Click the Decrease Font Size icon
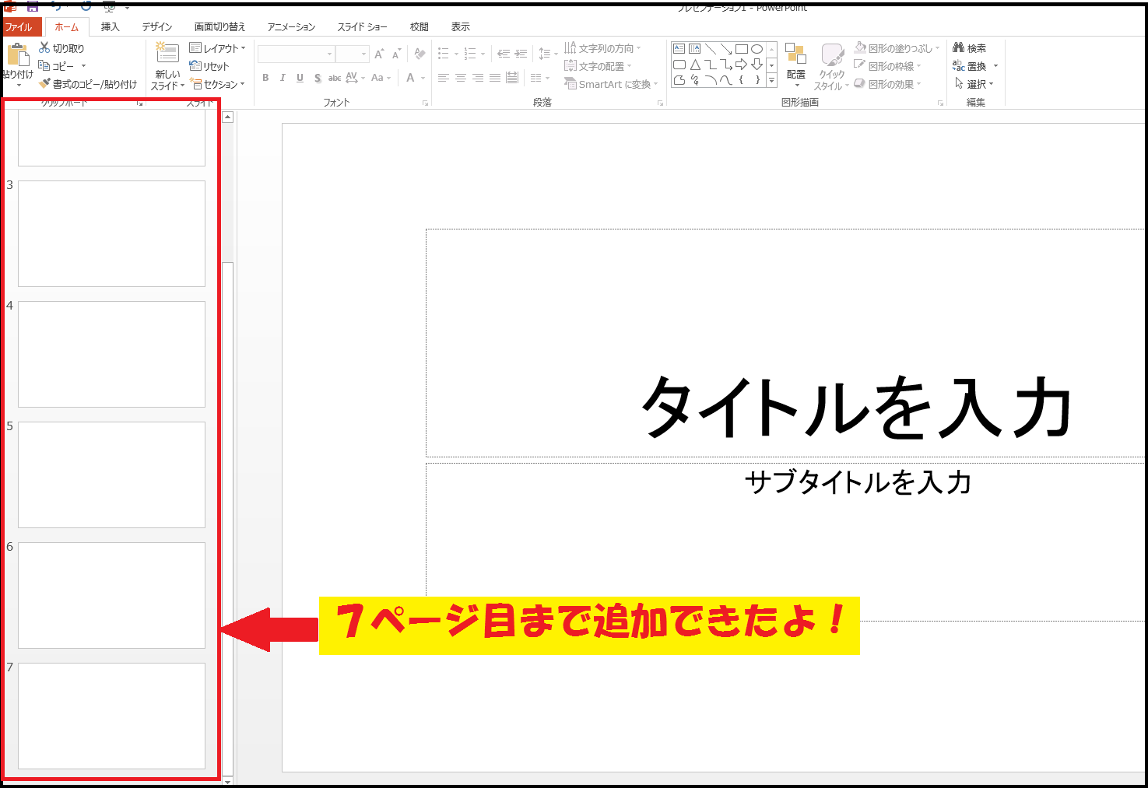This screenshot has height=788, width=1148. [396, 54]
